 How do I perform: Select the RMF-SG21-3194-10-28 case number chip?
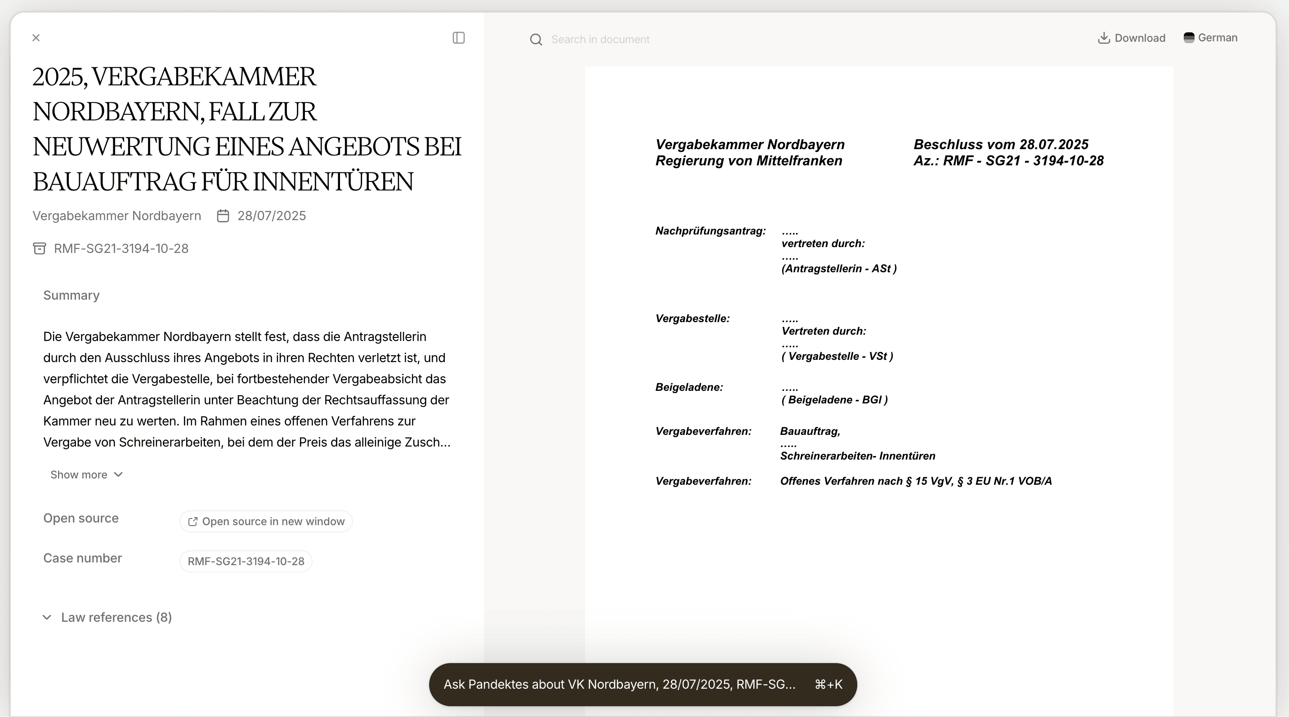coord(246,562)
